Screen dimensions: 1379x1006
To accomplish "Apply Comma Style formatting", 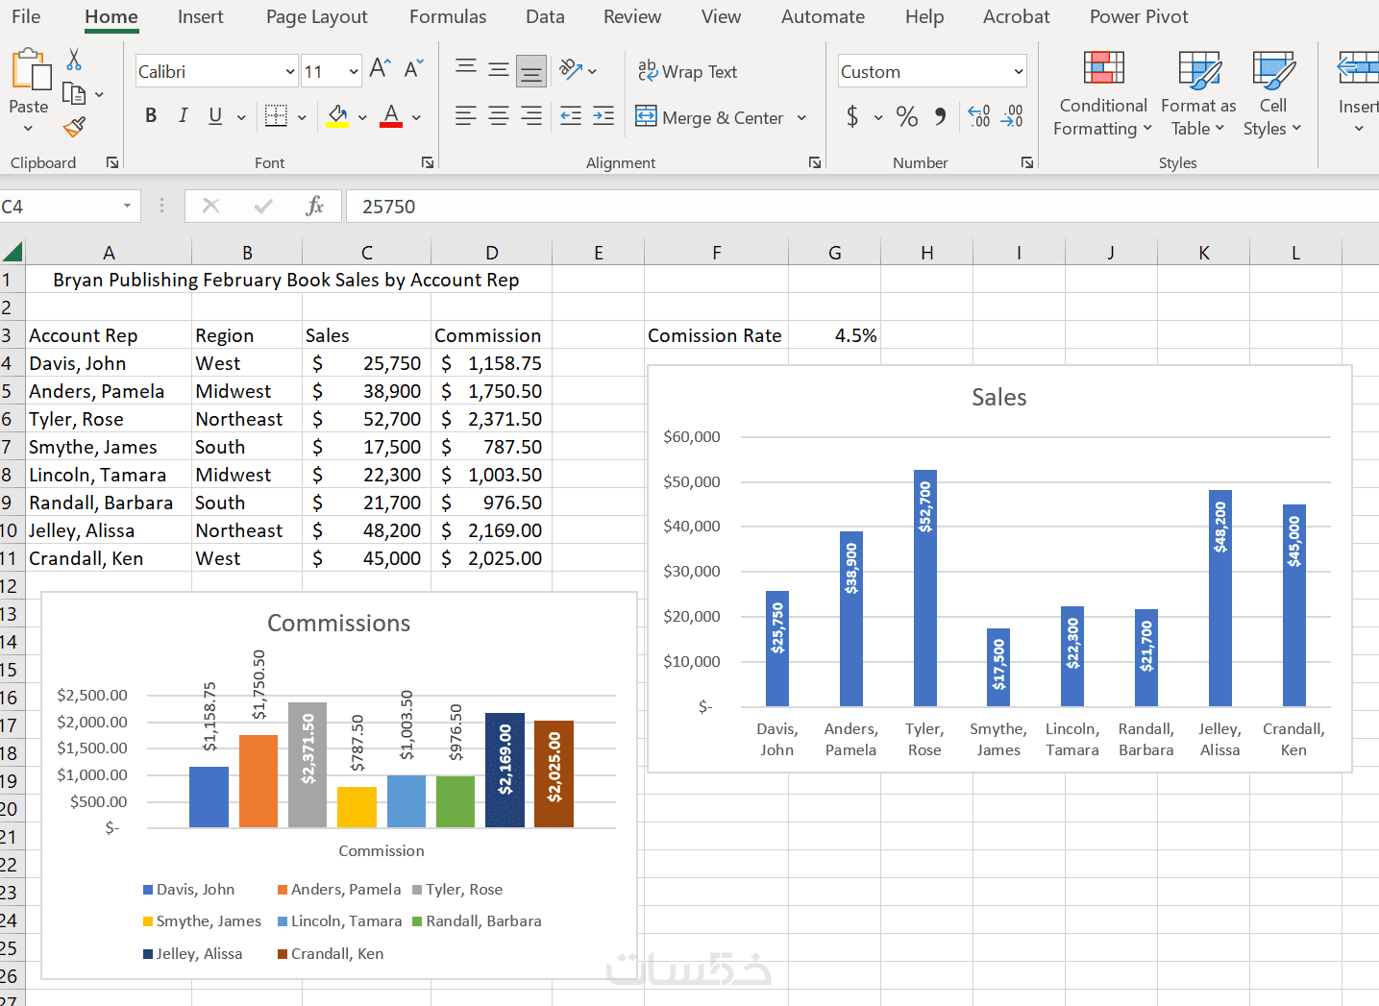I will coord(940,116).
